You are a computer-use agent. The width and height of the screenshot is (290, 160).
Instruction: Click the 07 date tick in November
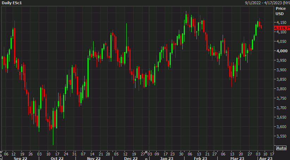click(83, 154)
